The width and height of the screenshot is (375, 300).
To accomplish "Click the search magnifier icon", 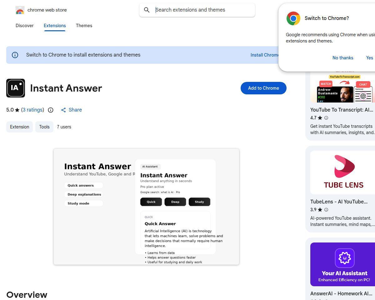I will (x=147, y=10).
